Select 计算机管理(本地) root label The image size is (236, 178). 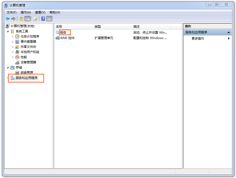click(x=23, y=26)
